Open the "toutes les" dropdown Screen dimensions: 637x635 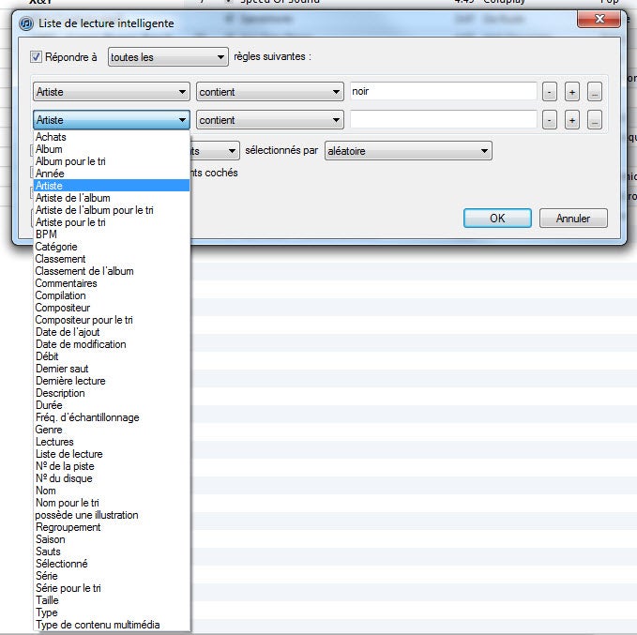pyautogui.click(x=168, y=57)
